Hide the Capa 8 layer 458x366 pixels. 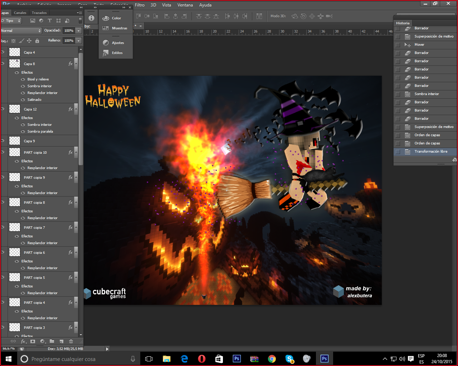coord(3,64)
